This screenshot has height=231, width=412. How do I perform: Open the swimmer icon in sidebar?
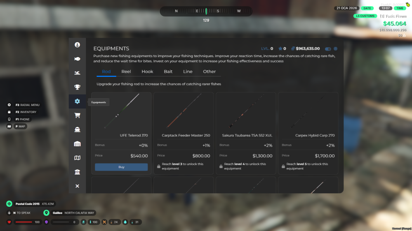pyautogui.click(x=77, y=73)
